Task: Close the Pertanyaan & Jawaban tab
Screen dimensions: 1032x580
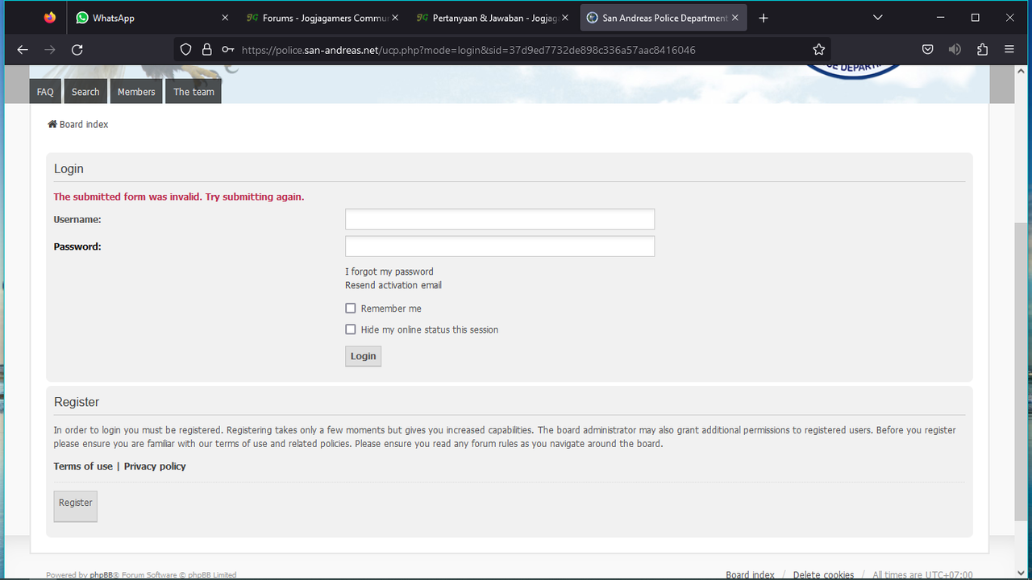Action: coord(565,18)
